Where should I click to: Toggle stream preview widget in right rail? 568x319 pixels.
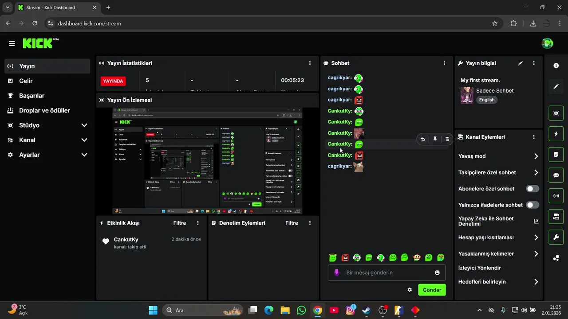click(556, 113)
